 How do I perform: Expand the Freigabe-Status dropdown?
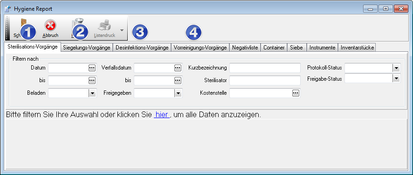(396, 78)
